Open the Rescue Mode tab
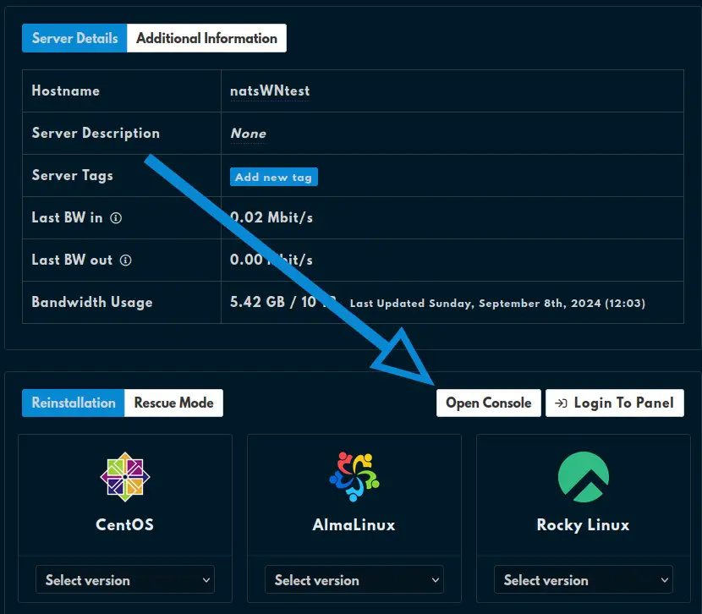 (x=173, y=403)
